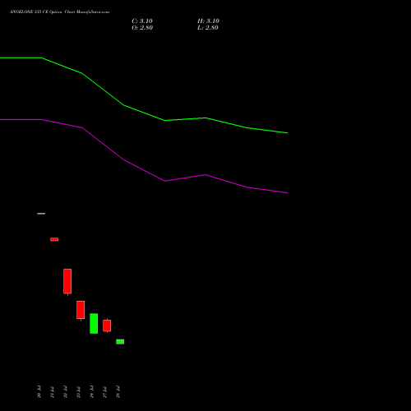Screen dimensions: 411x411
Task: Click the red candle for 27 Jul
Action: 107,326
